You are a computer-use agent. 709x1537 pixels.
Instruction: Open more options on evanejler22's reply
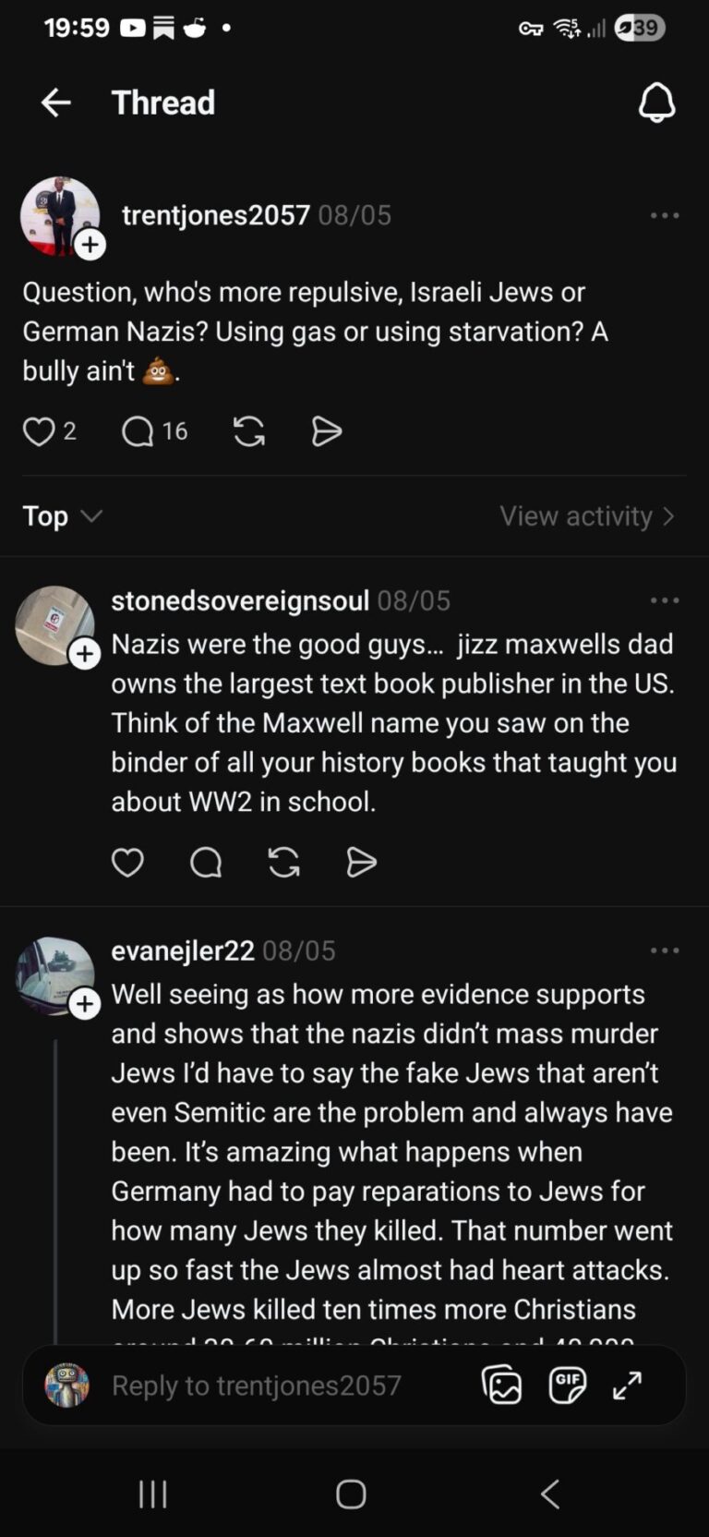[x=665, y=950]
